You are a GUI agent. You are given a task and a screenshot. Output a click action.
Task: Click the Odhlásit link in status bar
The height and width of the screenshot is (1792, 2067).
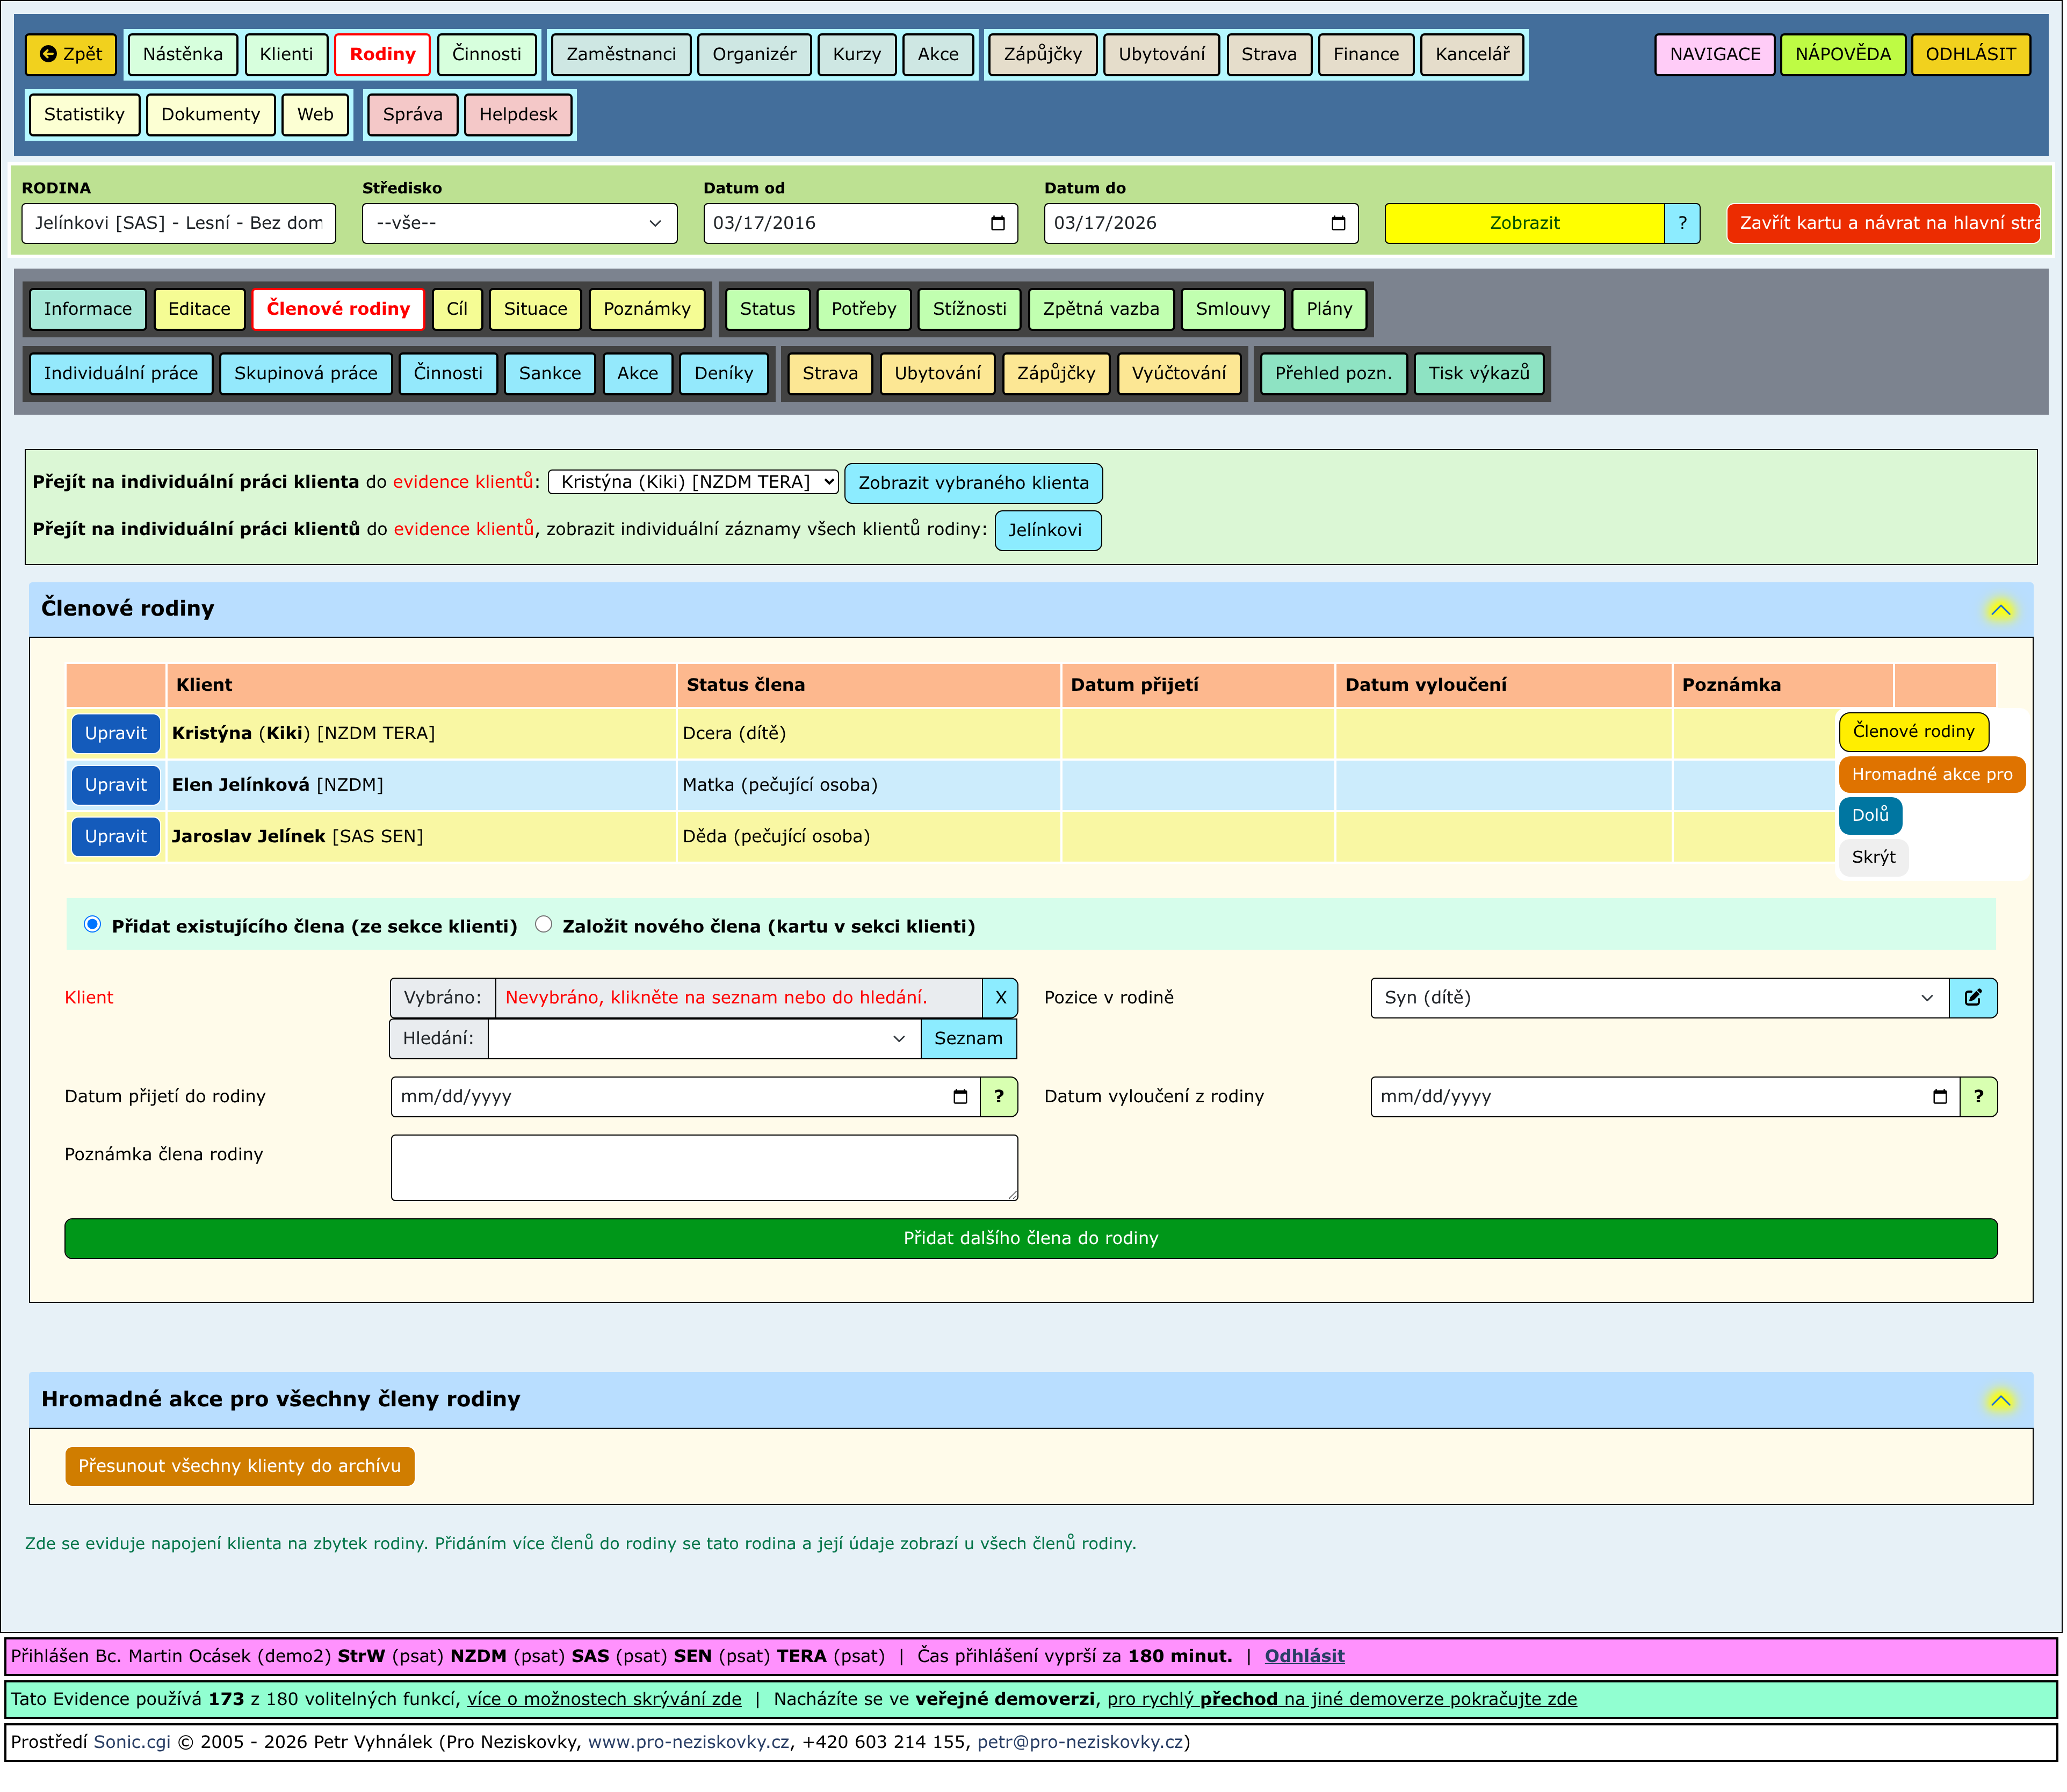[x=1306, y=1657]
